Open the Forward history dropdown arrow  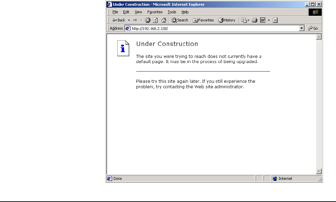tap(141, 20)
